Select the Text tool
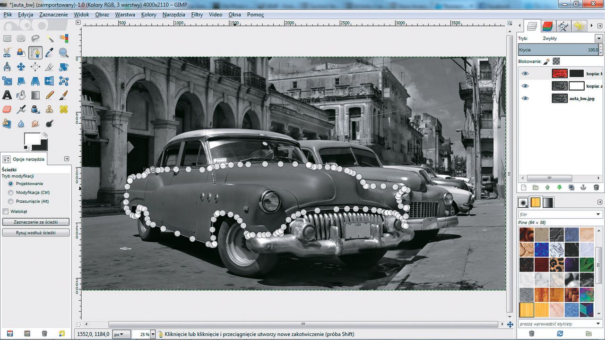The width and height of the screenshot is (605, 340). [x=7, y=95]
